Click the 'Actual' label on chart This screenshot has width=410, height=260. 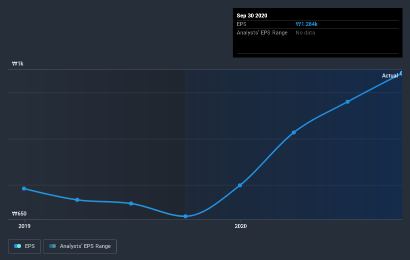[390, 75]
